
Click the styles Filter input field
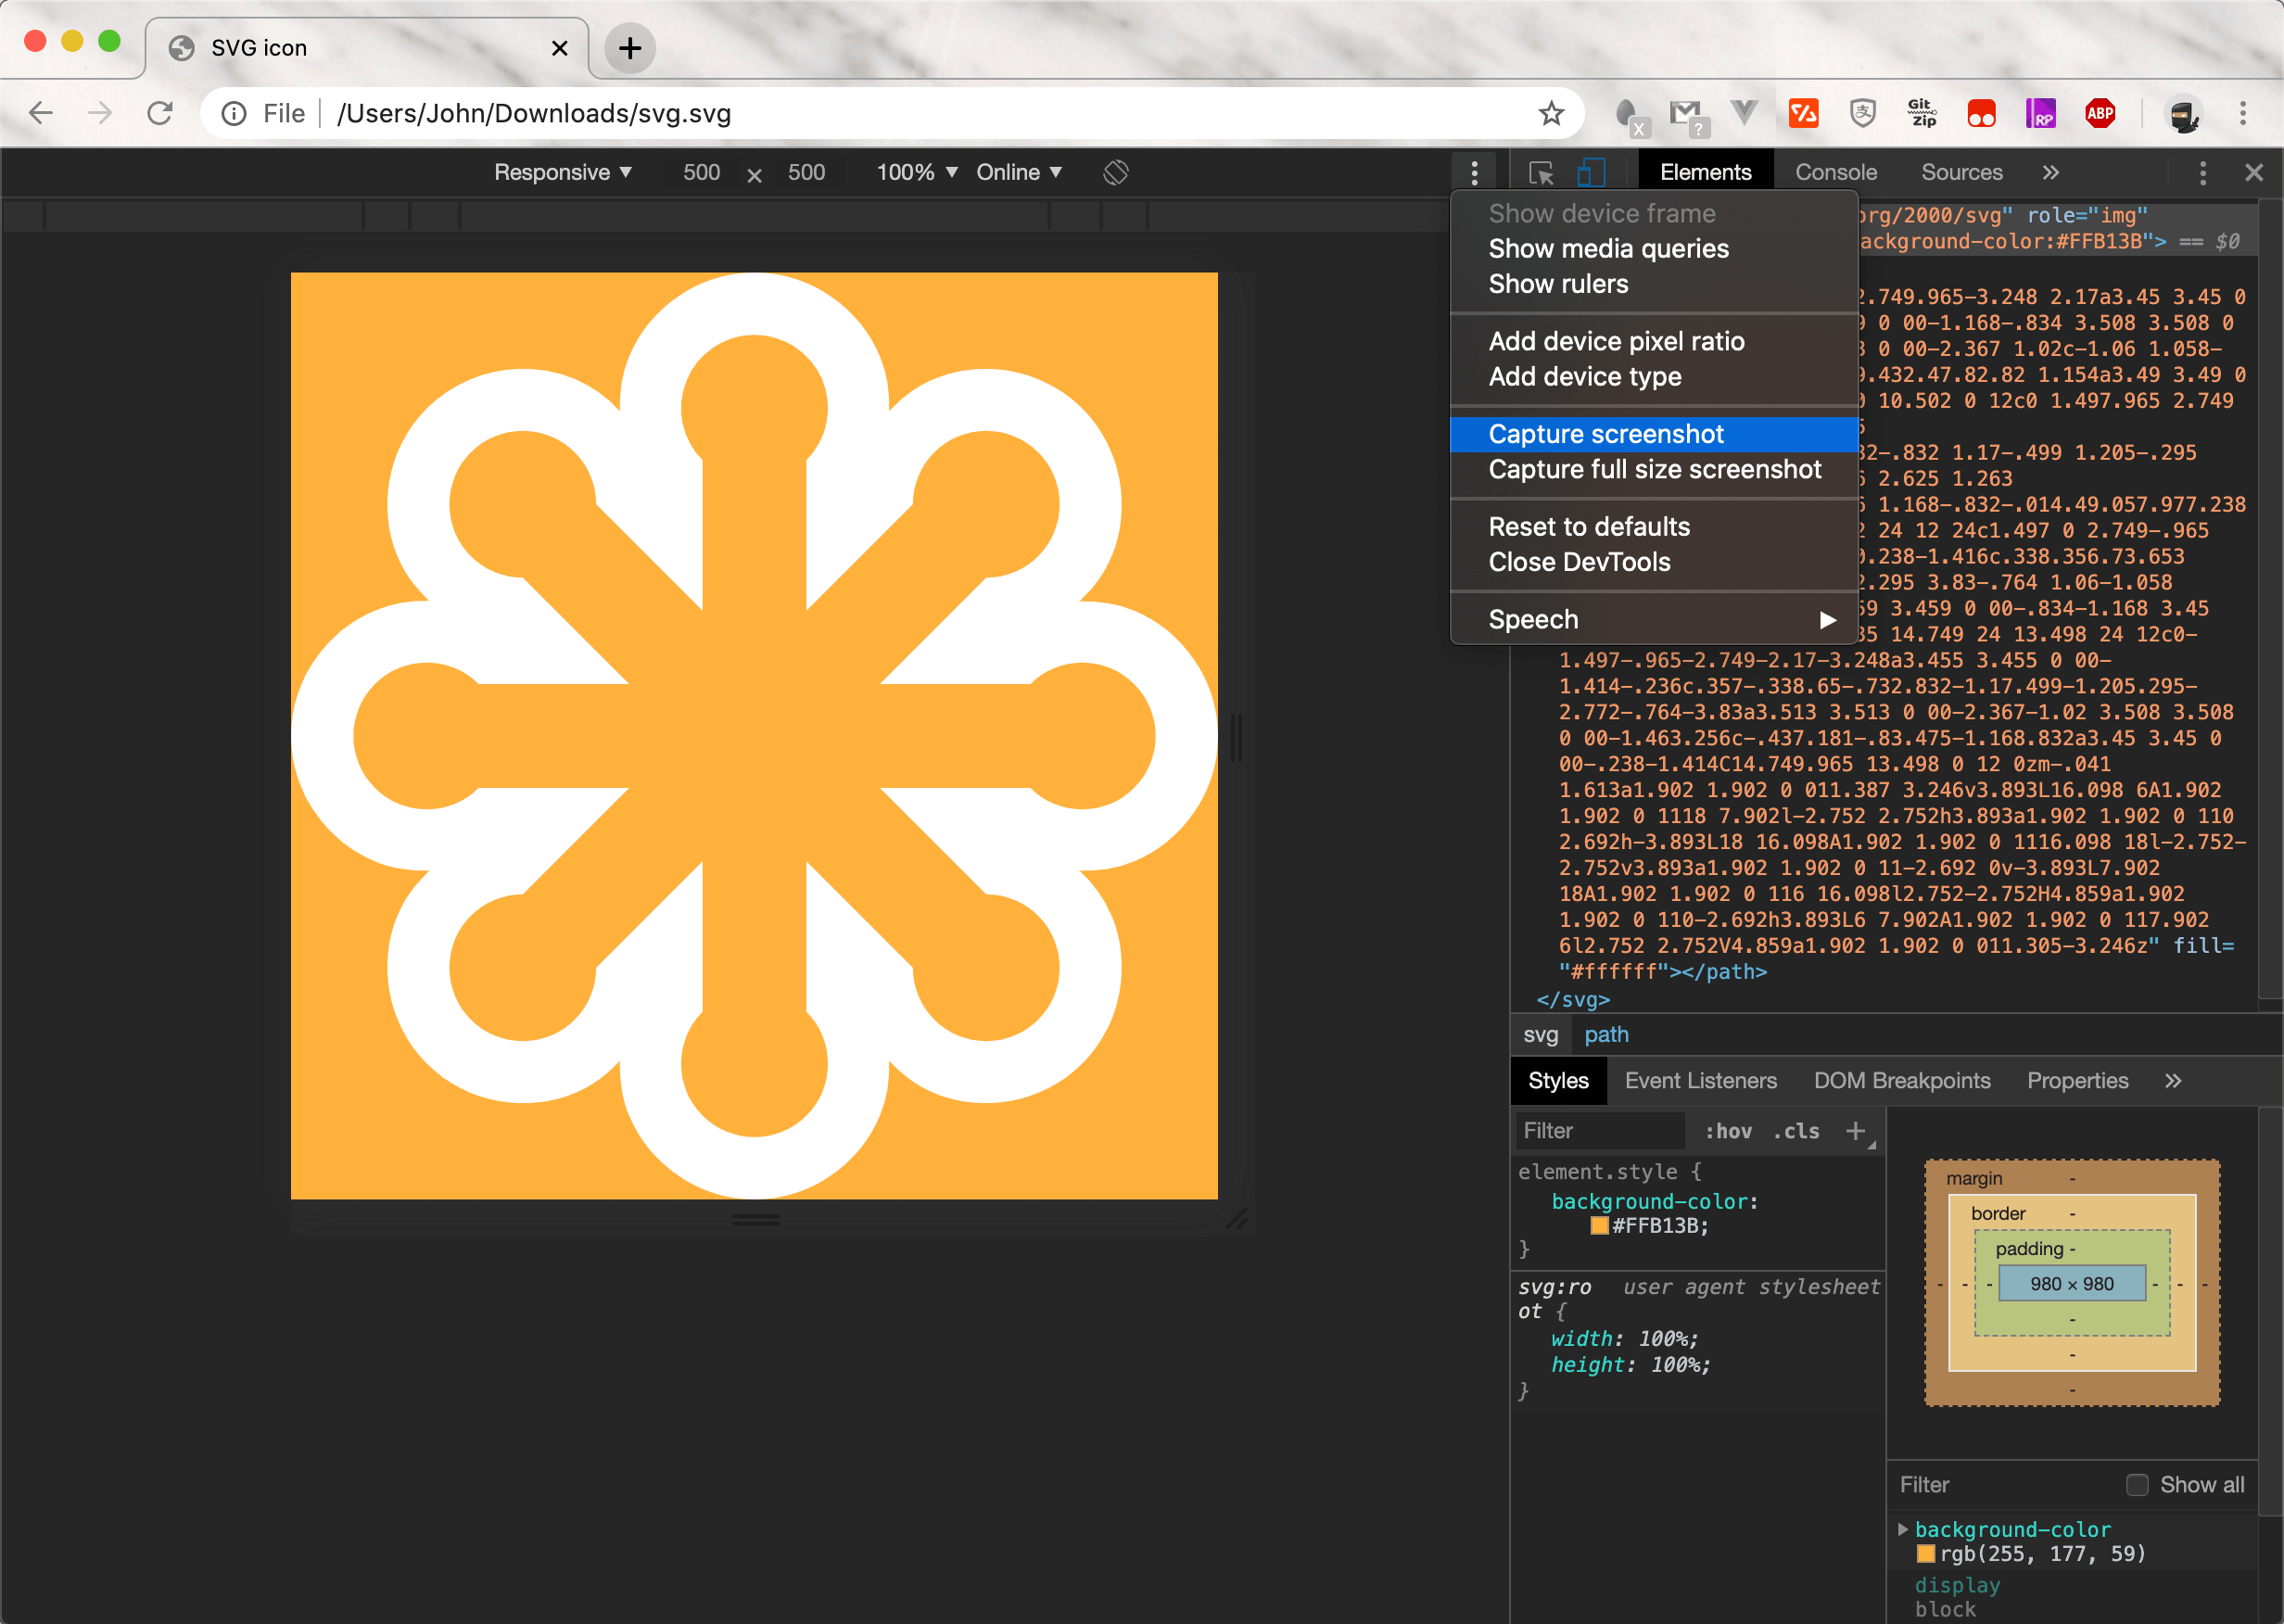point(1598,1131)
